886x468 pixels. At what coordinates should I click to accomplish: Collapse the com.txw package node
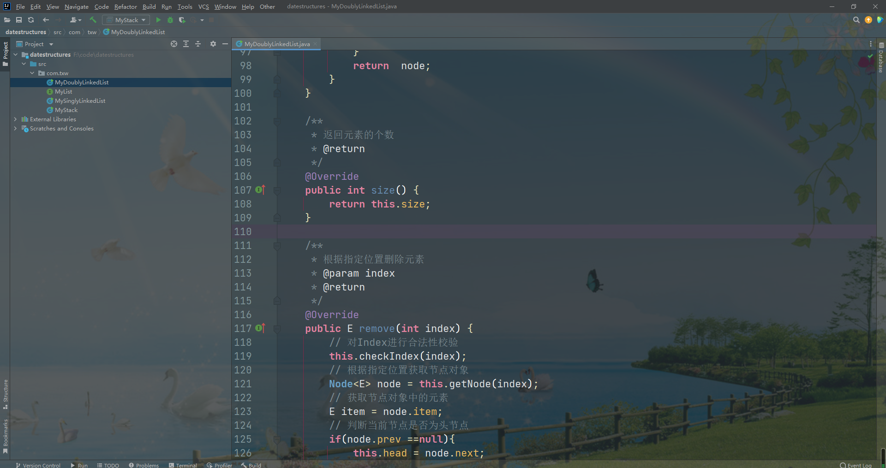pyautogui.click(x=32, y=73)
